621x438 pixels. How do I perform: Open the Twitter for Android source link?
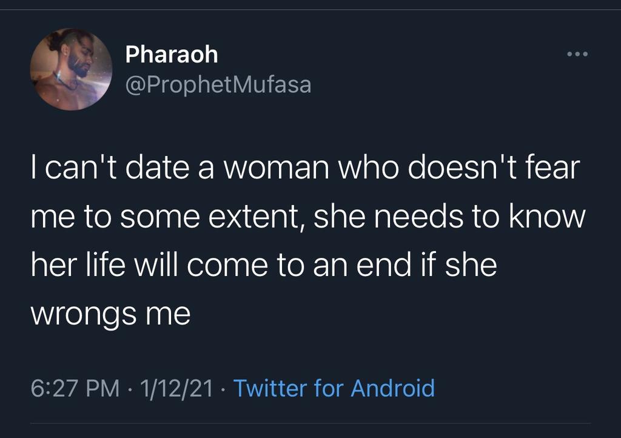point(334,388)
